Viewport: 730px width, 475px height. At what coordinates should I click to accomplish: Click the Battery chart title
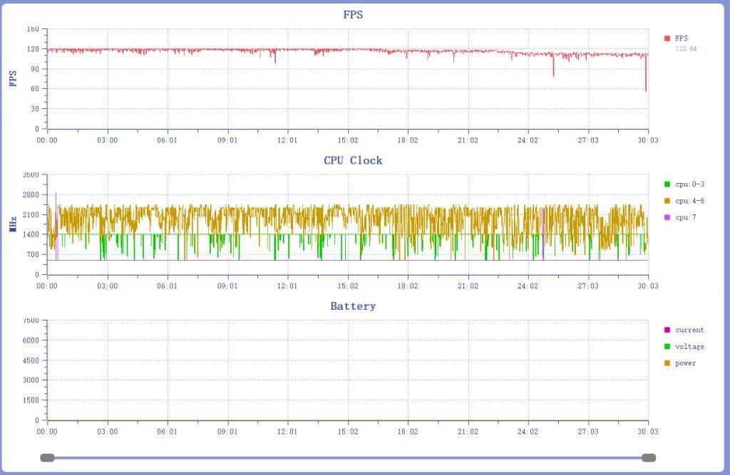(353, 306)
